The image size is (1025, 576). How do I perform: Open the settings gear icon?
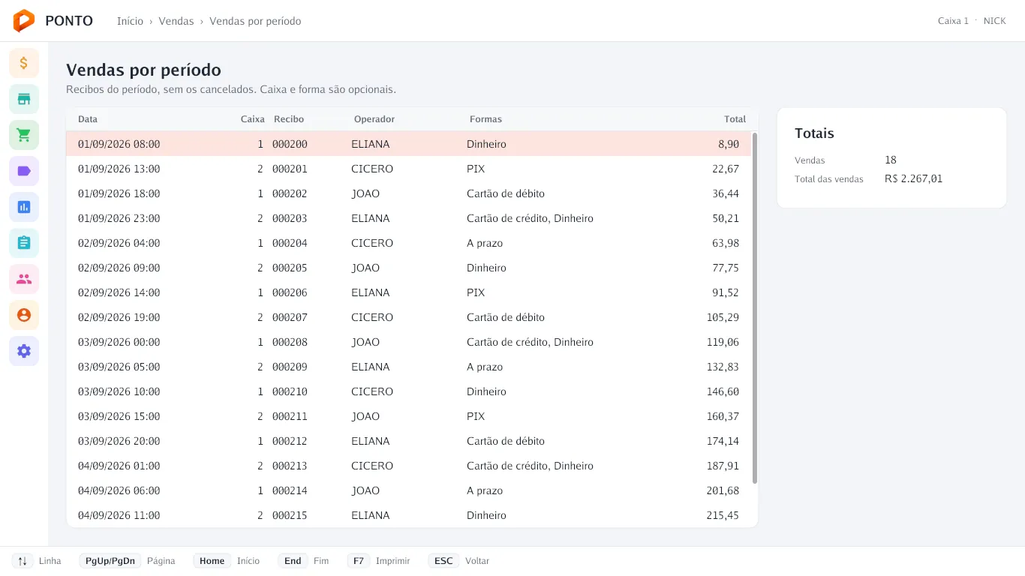(x=24, y=351)
